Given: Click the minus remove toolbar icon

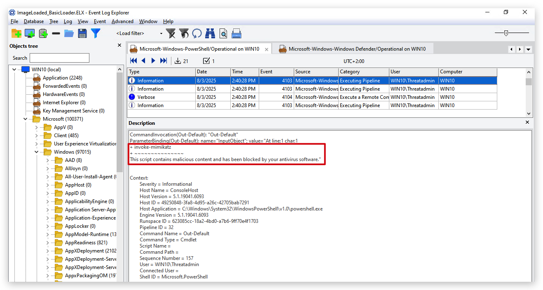Looking at the screenshot, I should coord(56,33).
